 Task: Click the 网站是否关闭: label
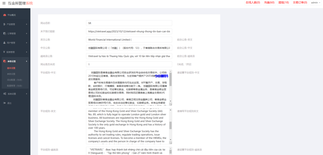(48, 64)
